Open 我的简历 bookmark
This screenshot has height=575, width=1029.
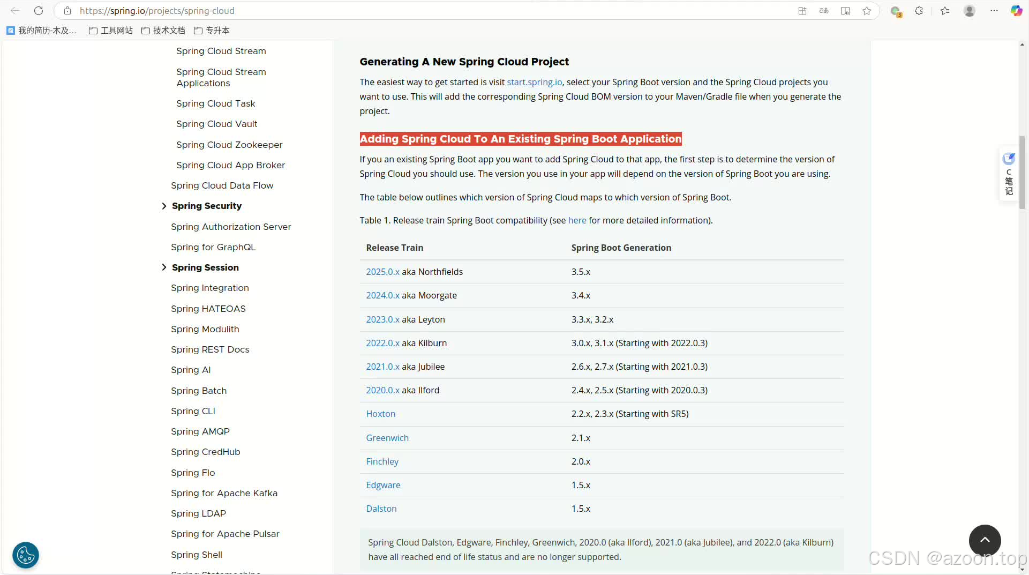pyautogui.click(x=42, y=31)
